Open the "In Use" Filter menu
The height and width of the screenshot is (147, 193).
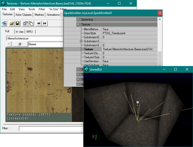pos(57,9)
